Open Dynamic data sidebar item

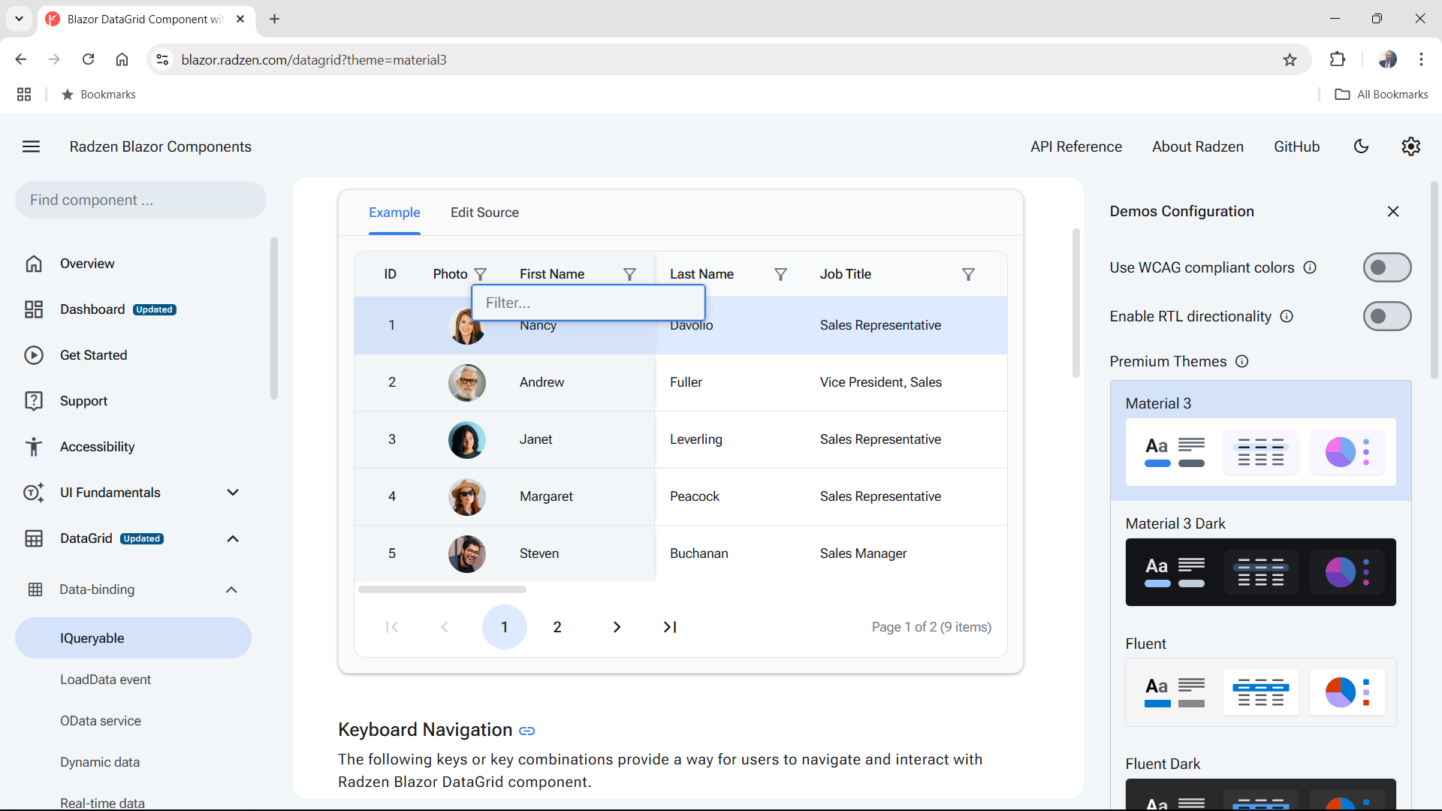click(x=100, y=762)
